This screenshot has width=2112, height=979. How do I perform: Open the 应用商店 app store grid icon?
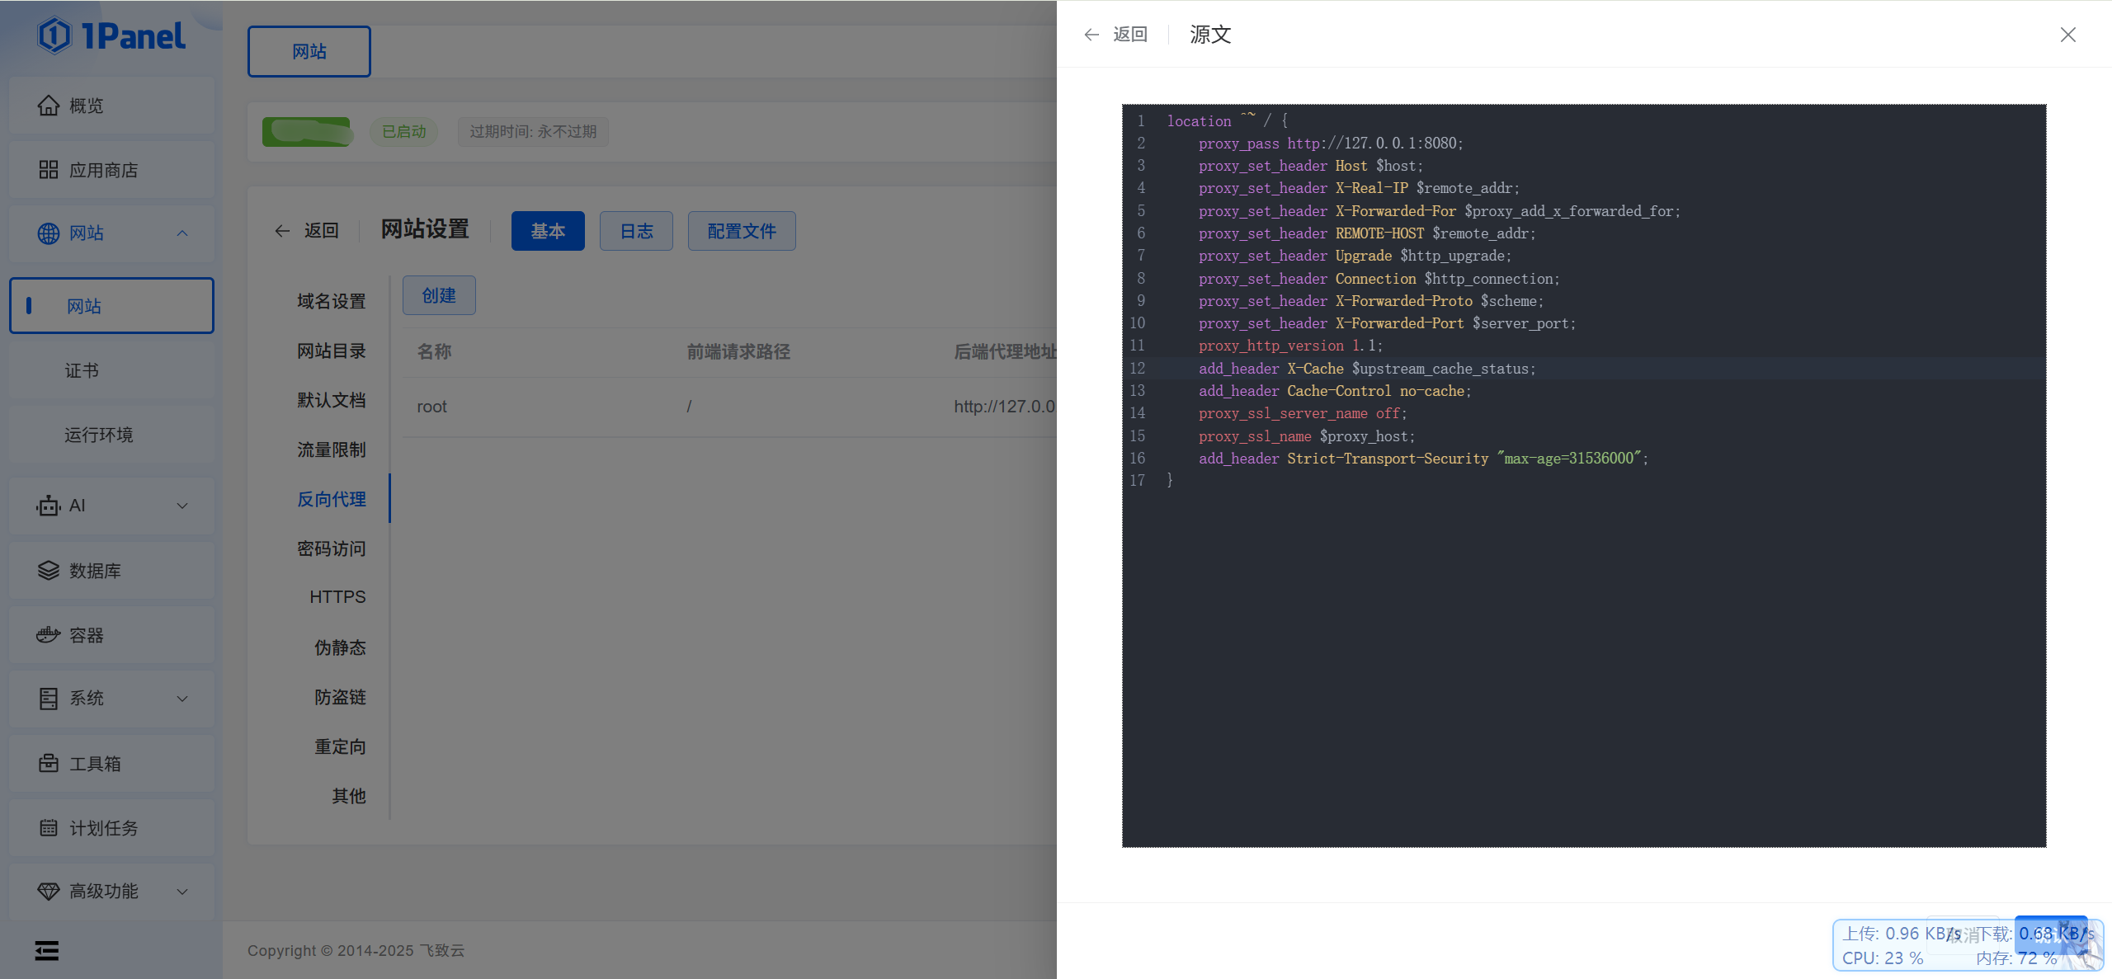(x=49, y=170)
